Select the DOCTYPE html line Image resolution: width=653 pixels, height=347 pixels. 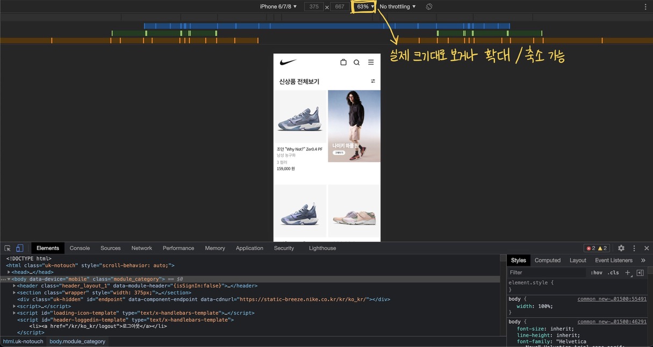28,259
